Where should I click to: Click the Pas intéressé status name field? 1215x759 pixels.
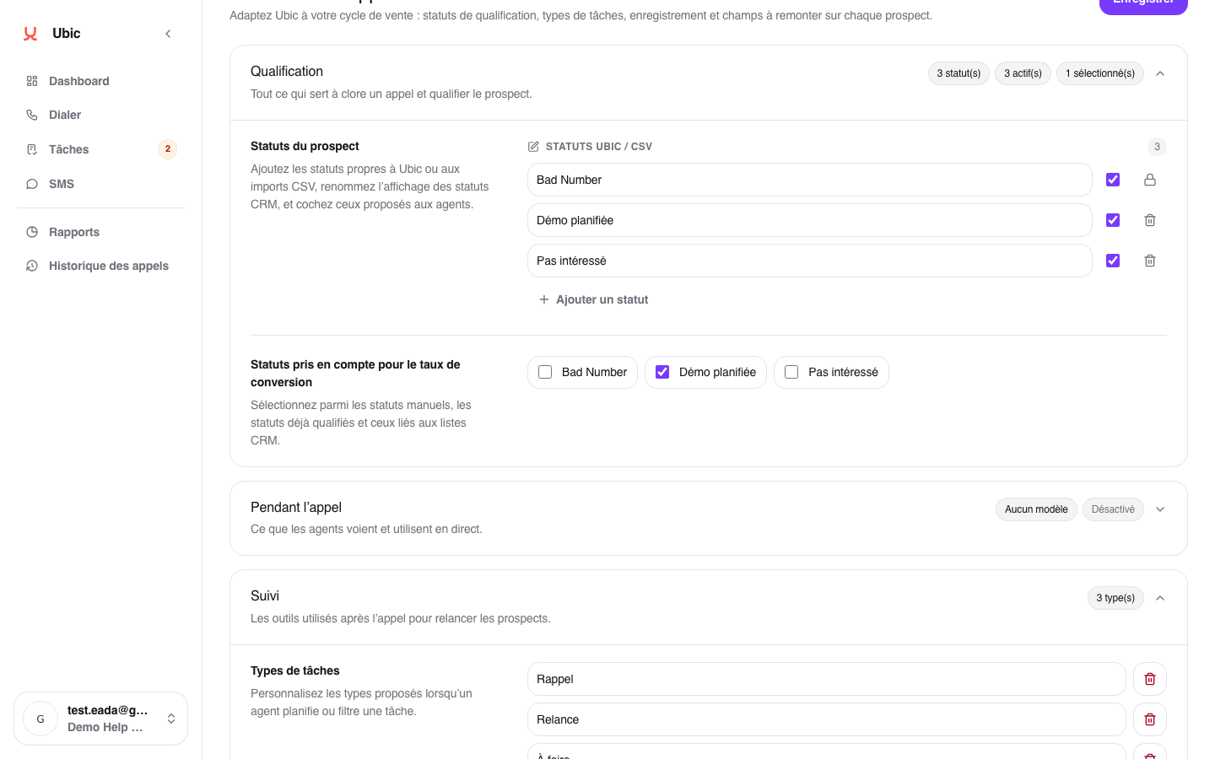coord(810,261)
